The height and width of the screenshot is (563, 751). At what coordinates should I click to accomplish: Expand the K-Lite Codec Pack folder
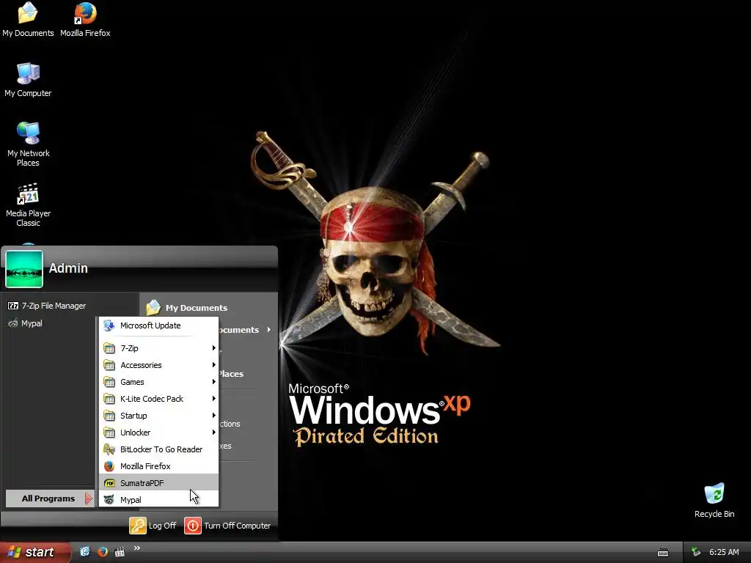click(x=159, y=398)
